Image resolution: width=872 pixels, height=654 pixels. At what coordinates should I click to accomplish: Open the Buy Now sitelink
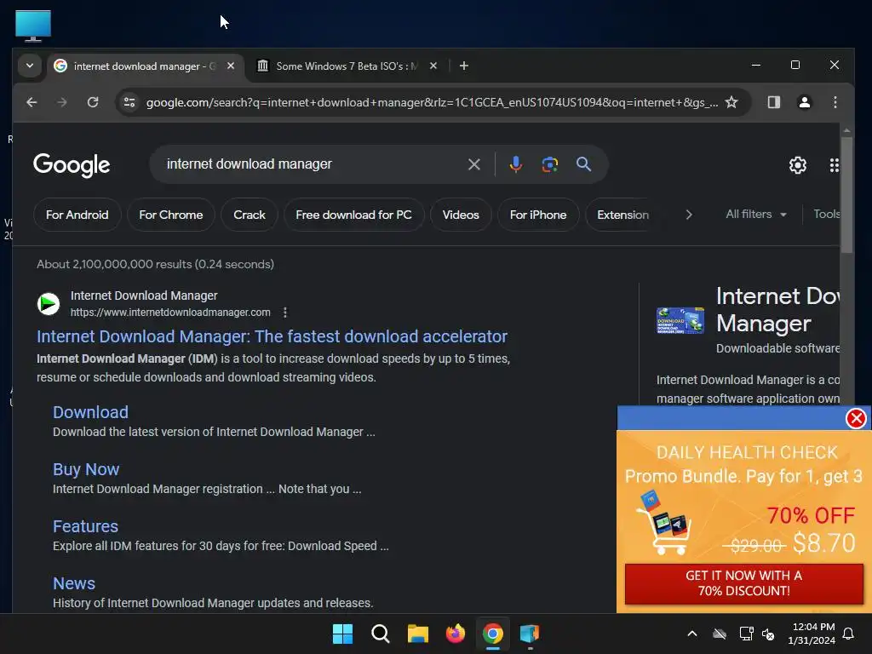tap(86, 469)
